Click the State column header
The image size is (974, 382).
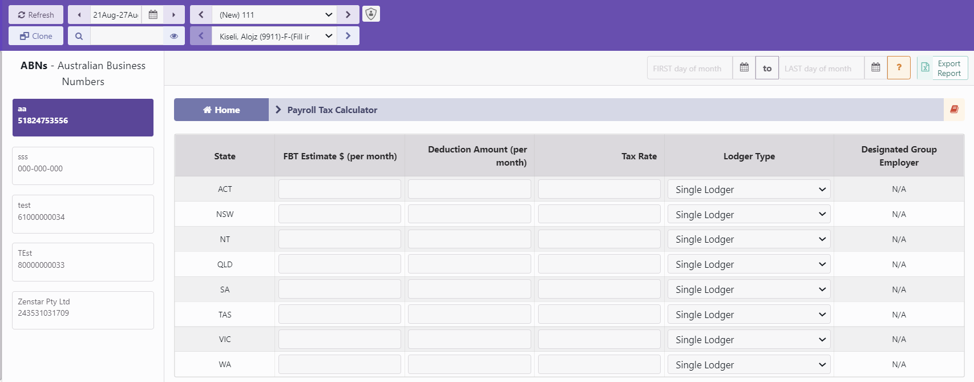click(x=225, y=156)
